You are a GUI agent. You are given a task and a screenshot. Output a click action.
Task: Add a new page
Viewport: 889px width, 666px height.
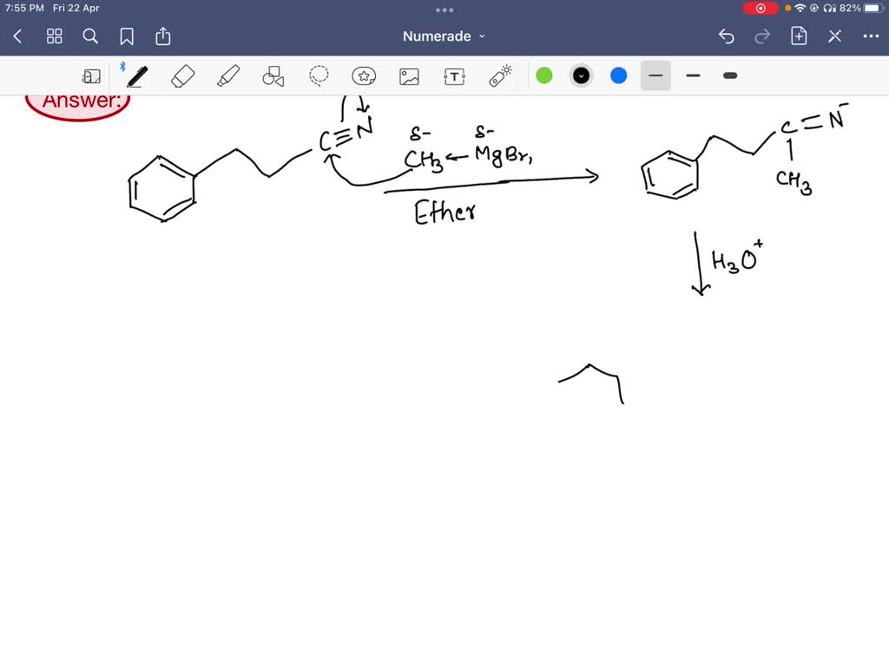[x=799, y=36]
